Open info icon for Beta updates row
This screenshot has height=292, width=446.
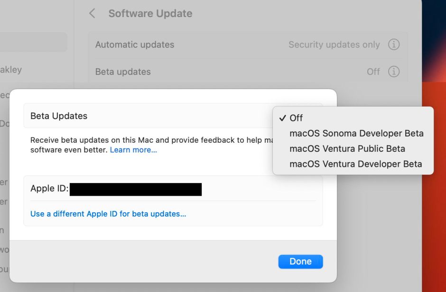(393, 72)
